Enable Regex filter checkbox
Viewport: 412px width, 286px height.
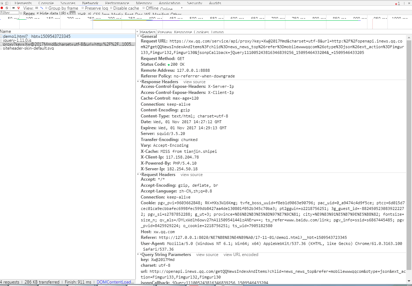pos(21,13)
